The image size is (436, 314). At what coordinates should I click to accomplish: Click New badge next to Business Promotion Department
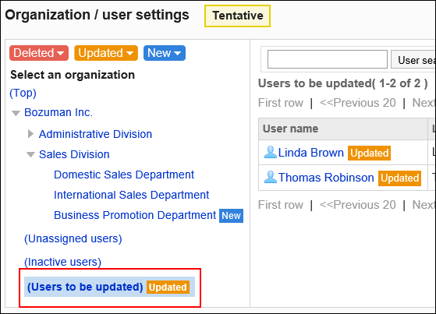coord(231,216)
